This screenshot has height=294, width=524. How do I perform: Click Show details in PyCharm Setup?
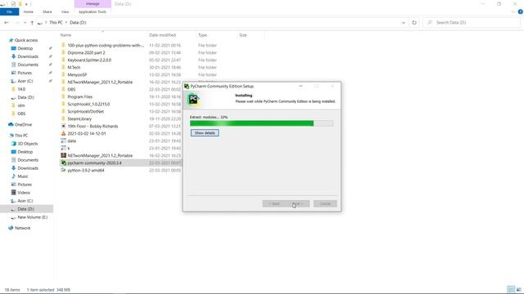[x=205, y=133]
